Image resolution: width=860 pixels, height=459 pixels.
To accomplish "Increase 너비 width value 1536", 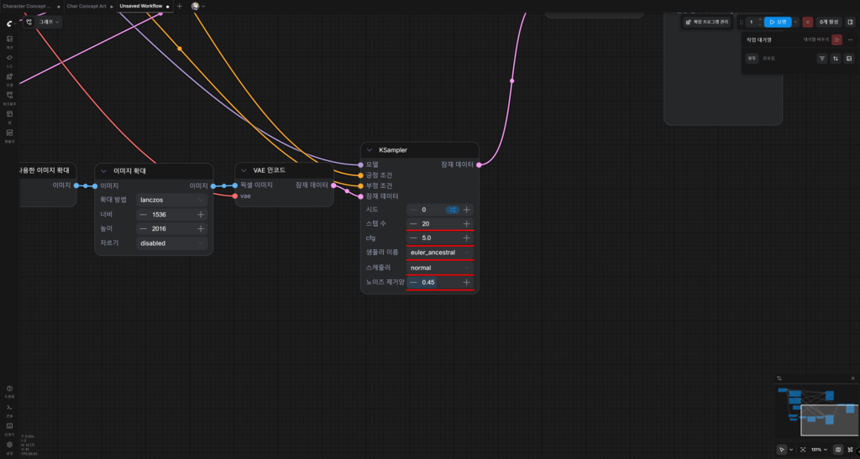I will pyautogui.click(x=201, y=215).
